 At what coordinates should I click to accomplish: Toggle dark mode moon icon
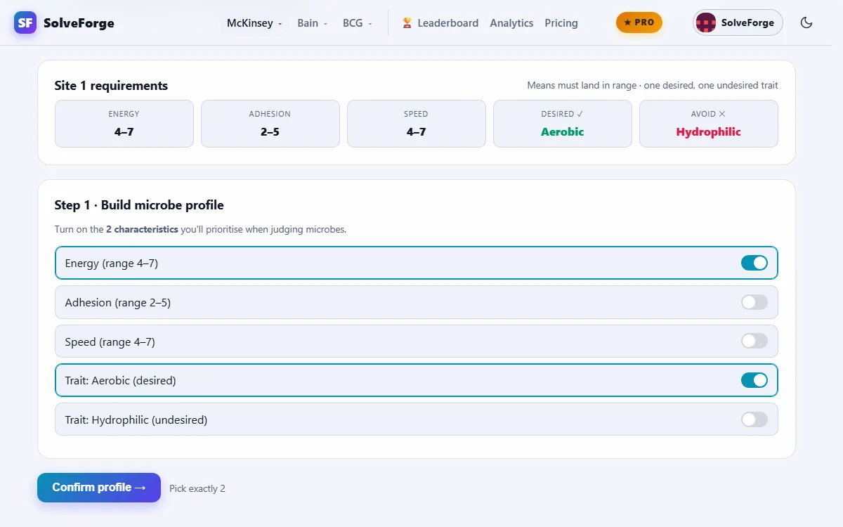806,22
